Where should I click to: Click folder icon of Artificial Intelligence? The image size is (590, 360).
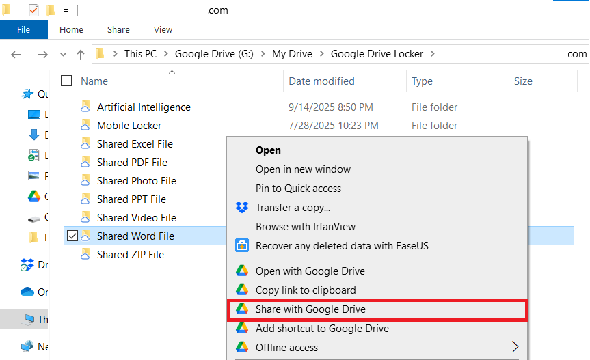(x=85, y=107)
